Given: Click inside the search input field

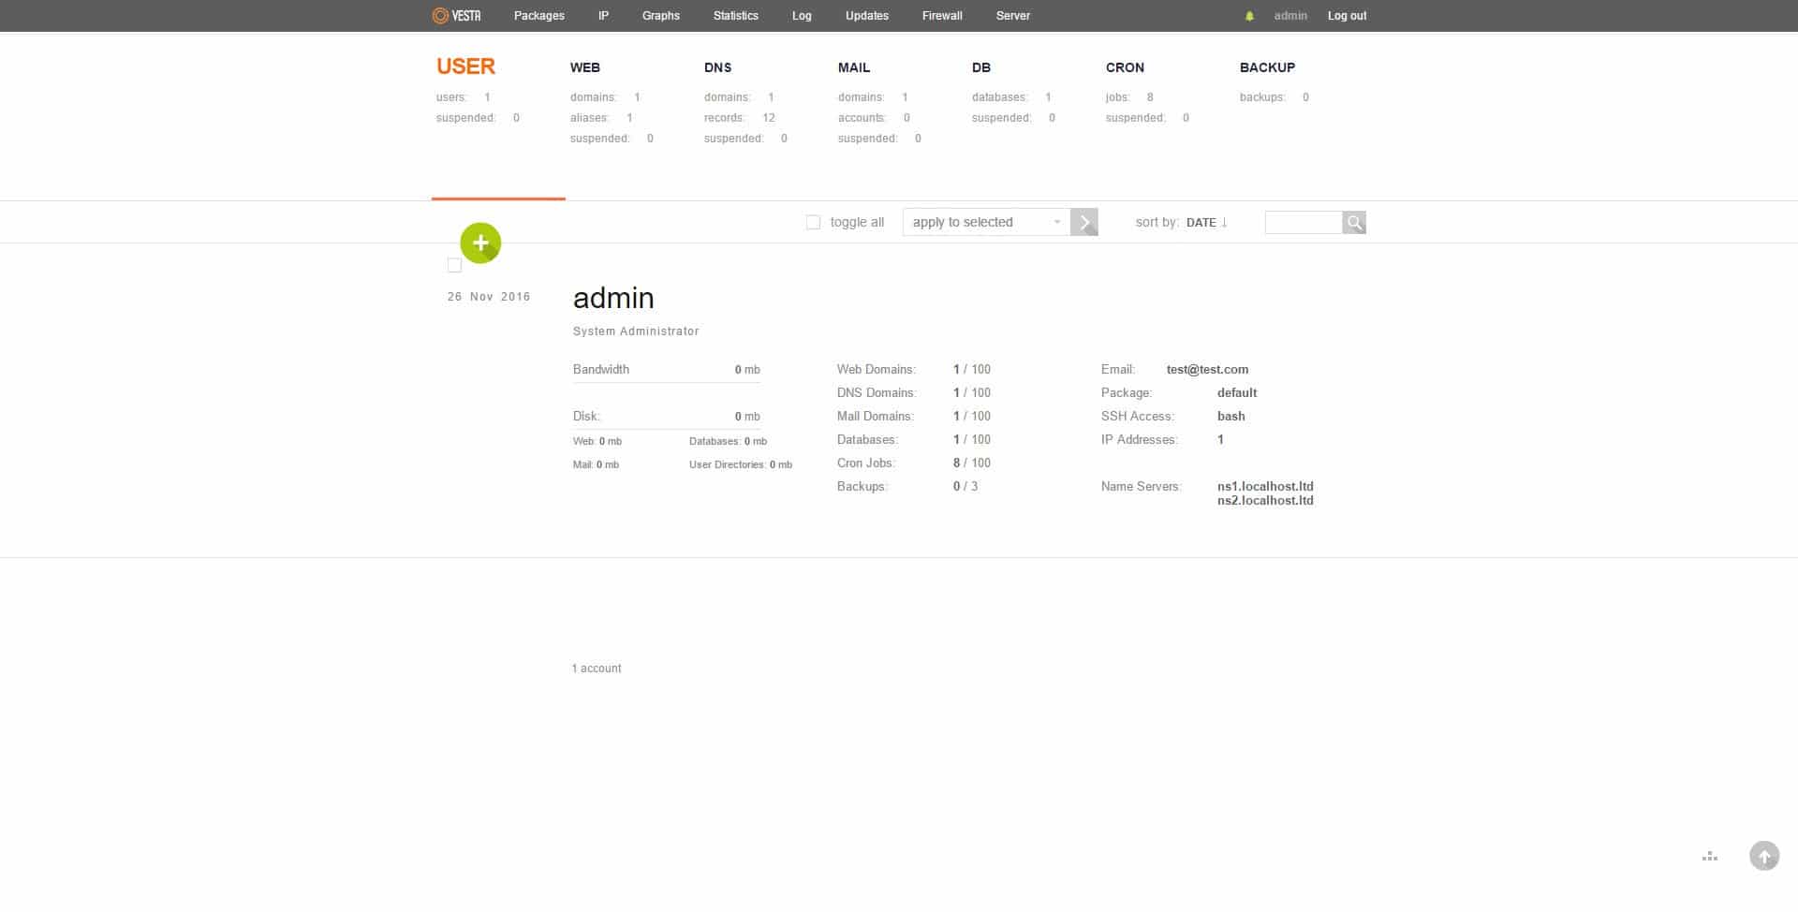Looking at the screenshot, I should [1304, 222].
